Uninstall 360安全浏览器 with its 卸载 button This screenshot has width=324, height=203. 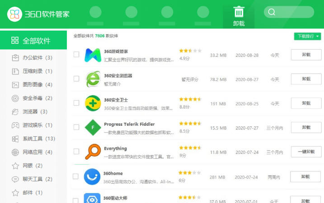pyautogui.click(x=306, y=79)
